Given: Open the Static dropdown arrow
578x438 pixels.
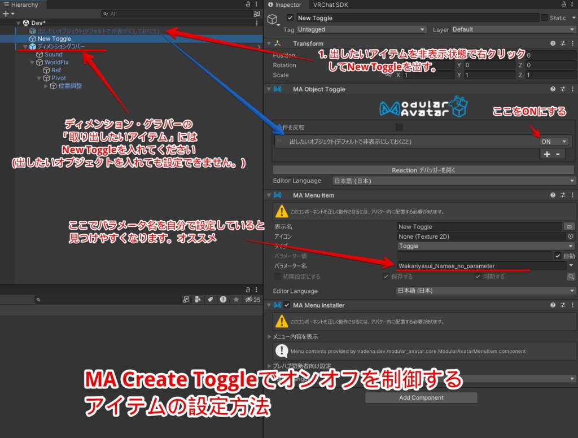Looking at the screenshot, I should (573, 17).
